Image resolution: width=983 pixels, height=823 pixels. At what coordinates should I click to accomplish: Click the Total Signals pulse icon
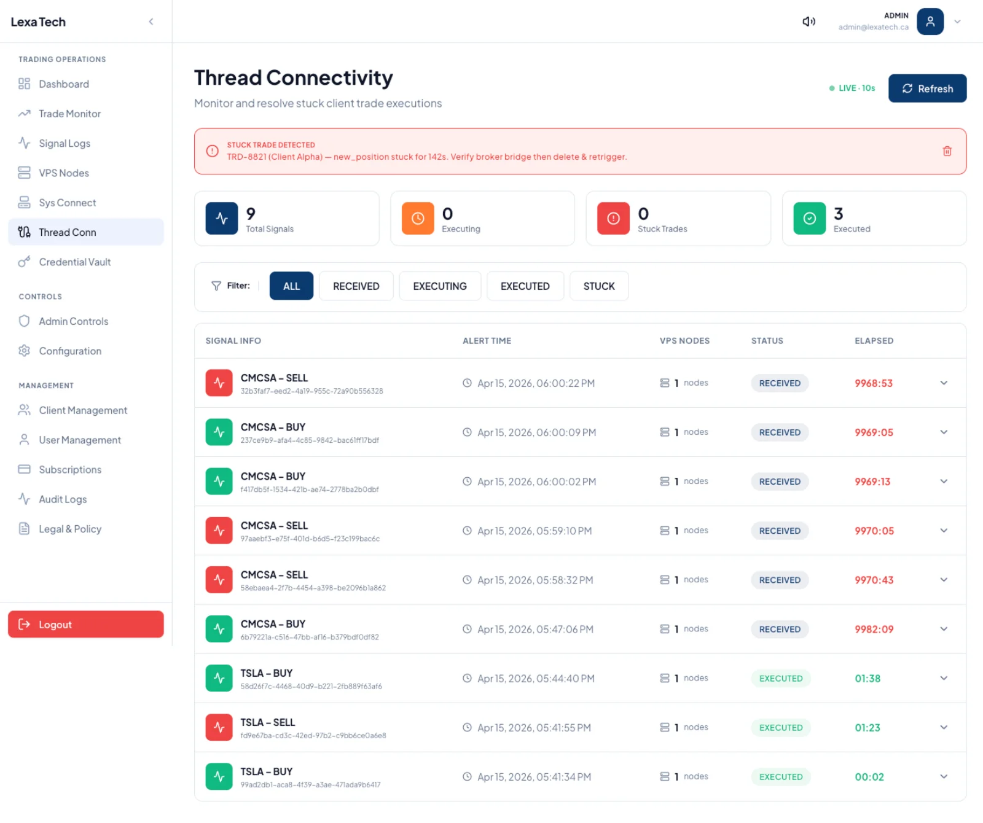pyautogui.click(x=222, y=219)
